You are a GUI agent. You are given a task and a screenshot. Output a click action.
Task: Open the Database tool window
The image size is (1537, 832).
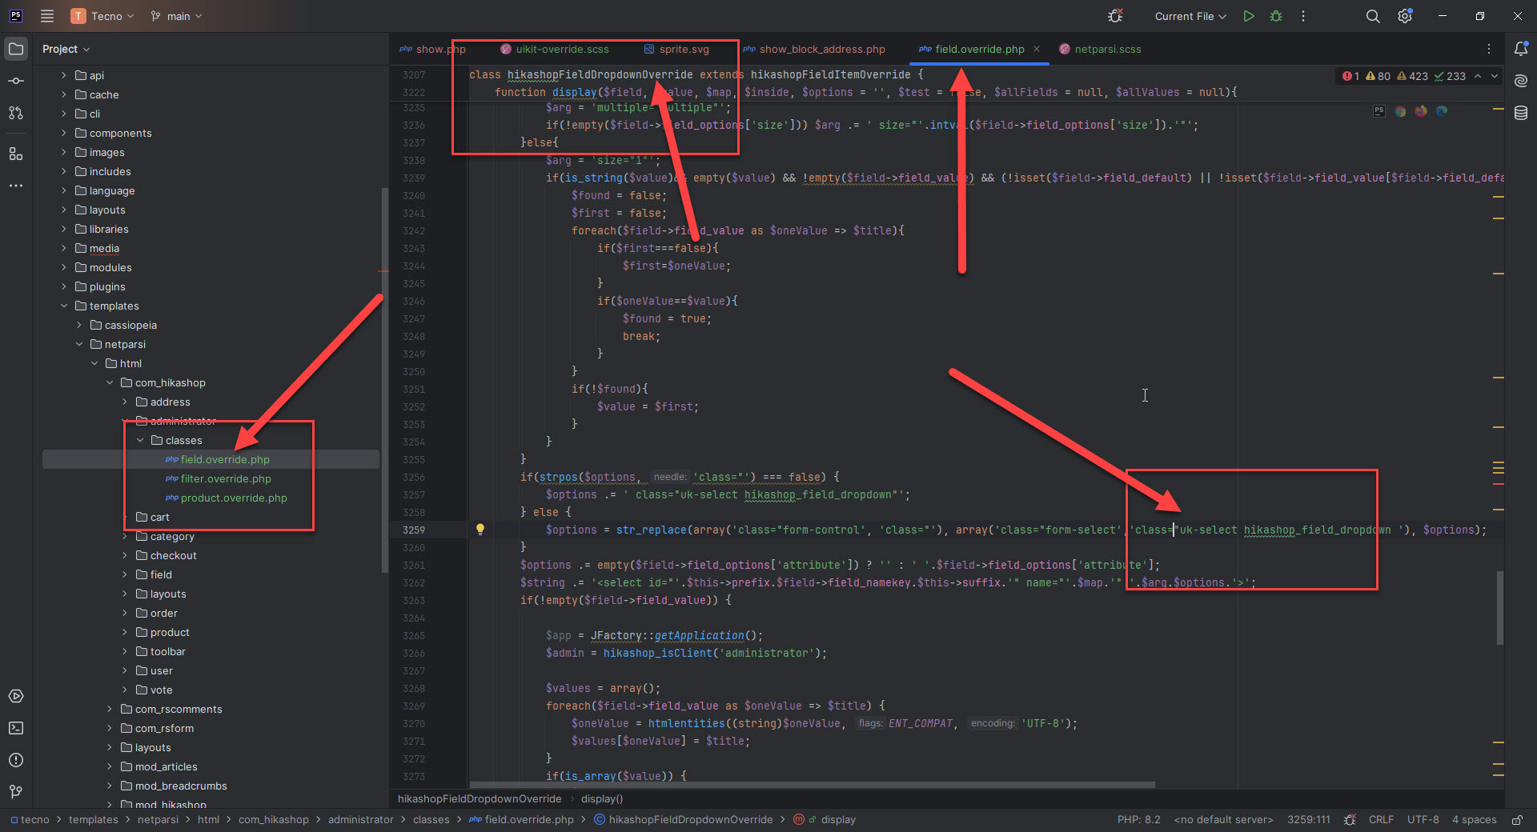point(1521,113)
